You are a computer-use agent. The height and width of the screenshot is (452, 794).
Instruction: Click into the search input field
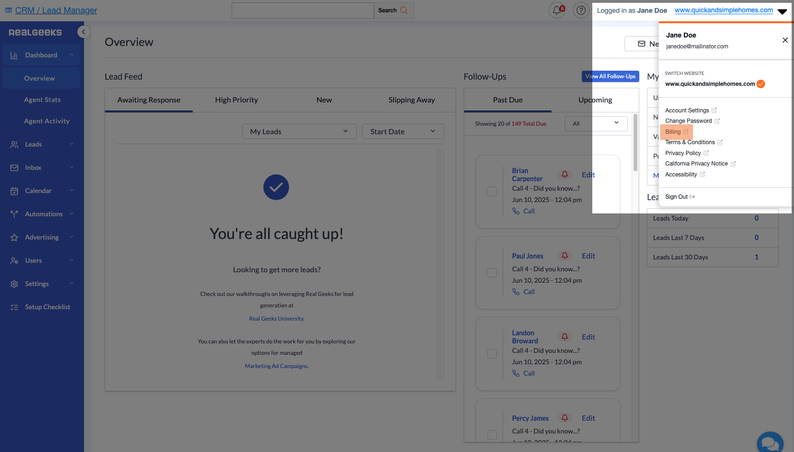pyautogui.click(x=303, y=10)
